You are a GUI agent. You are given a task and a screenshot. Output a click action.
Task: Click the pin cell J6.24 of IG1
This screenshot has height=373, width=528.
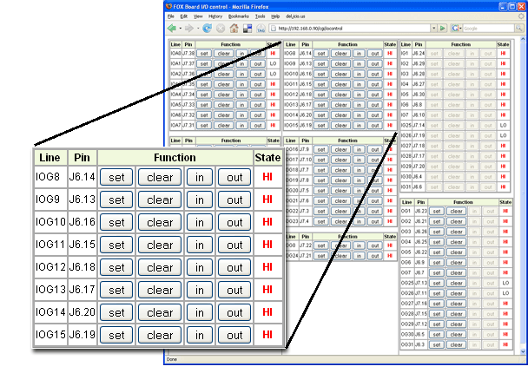point(419,53)
